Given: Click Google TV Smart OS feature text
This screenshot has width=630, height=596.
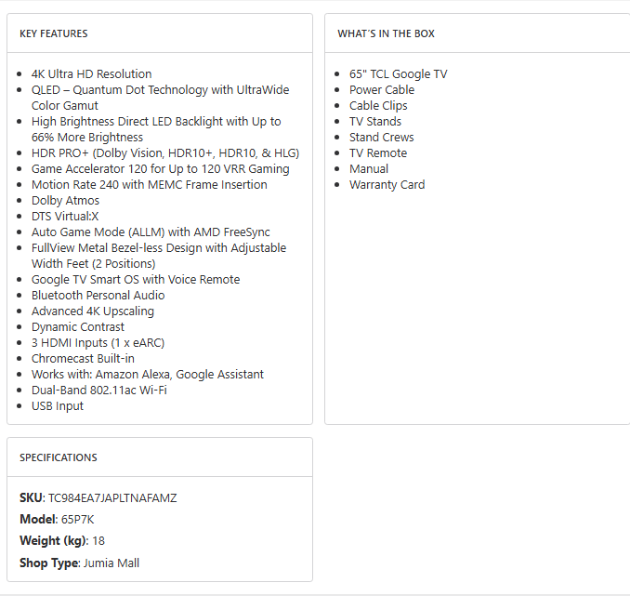Looking at the screenshot, I should coord(135,279).
